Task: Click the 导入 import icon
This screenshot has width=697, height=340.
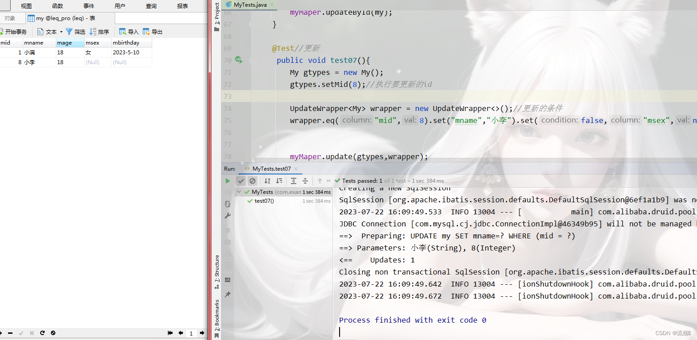Action: point(128,31)
